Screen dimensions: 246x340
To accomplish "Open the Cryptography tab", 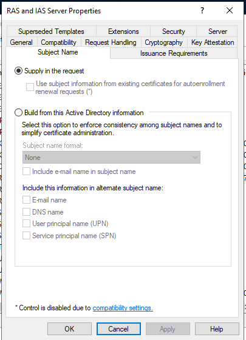I will tap(163, 42).
